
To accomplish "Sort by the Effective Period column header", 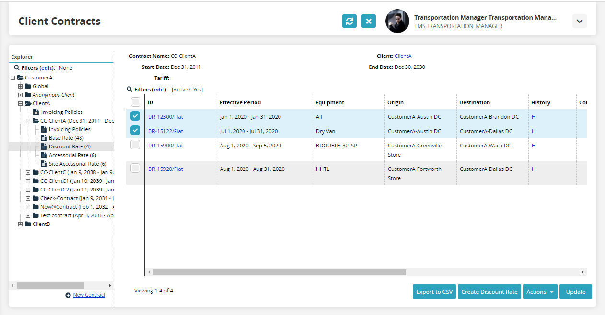I will (240, 102).
